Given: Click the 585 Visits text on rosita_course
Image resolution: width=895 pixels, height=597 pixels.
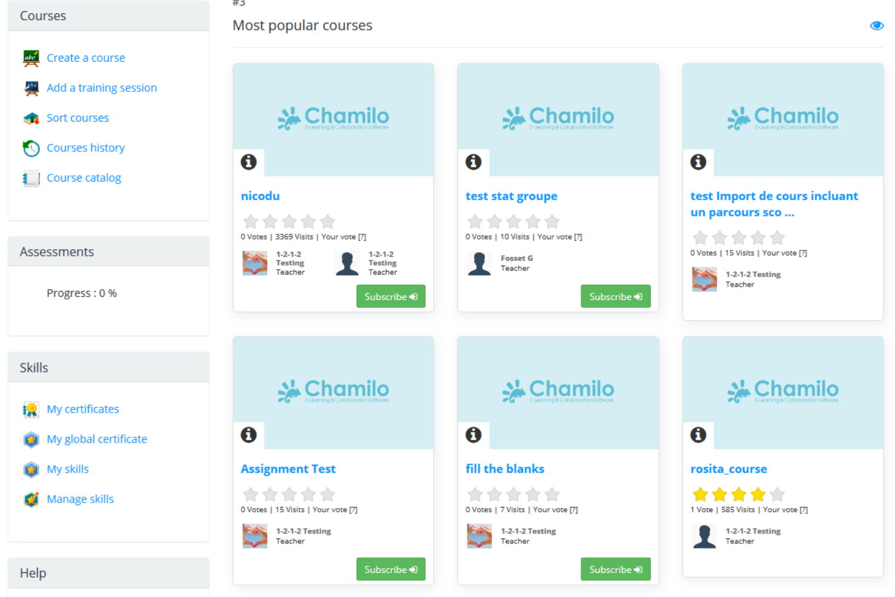Looking at the screenshot, I should click(x=738, y=510).
